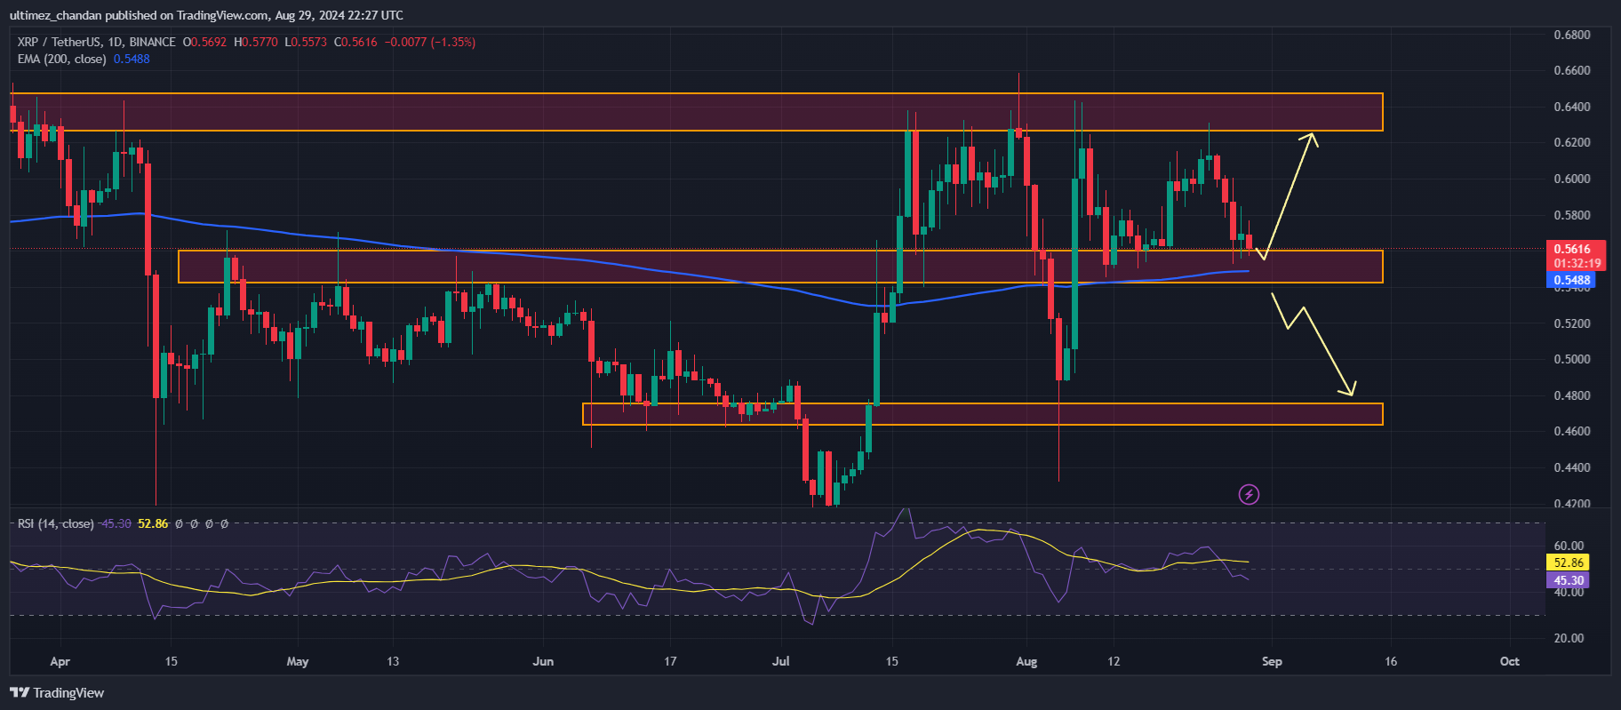Click the downward yellow arrow's arrowhead
The height and width of the screenshot is (710, 1621).
(1350, 391)
